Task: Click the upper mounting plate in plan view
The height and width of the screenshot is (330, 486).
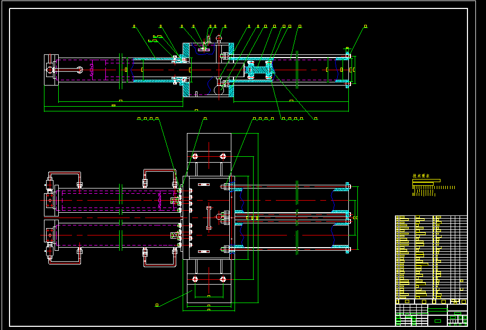Action: click(209, 155)
